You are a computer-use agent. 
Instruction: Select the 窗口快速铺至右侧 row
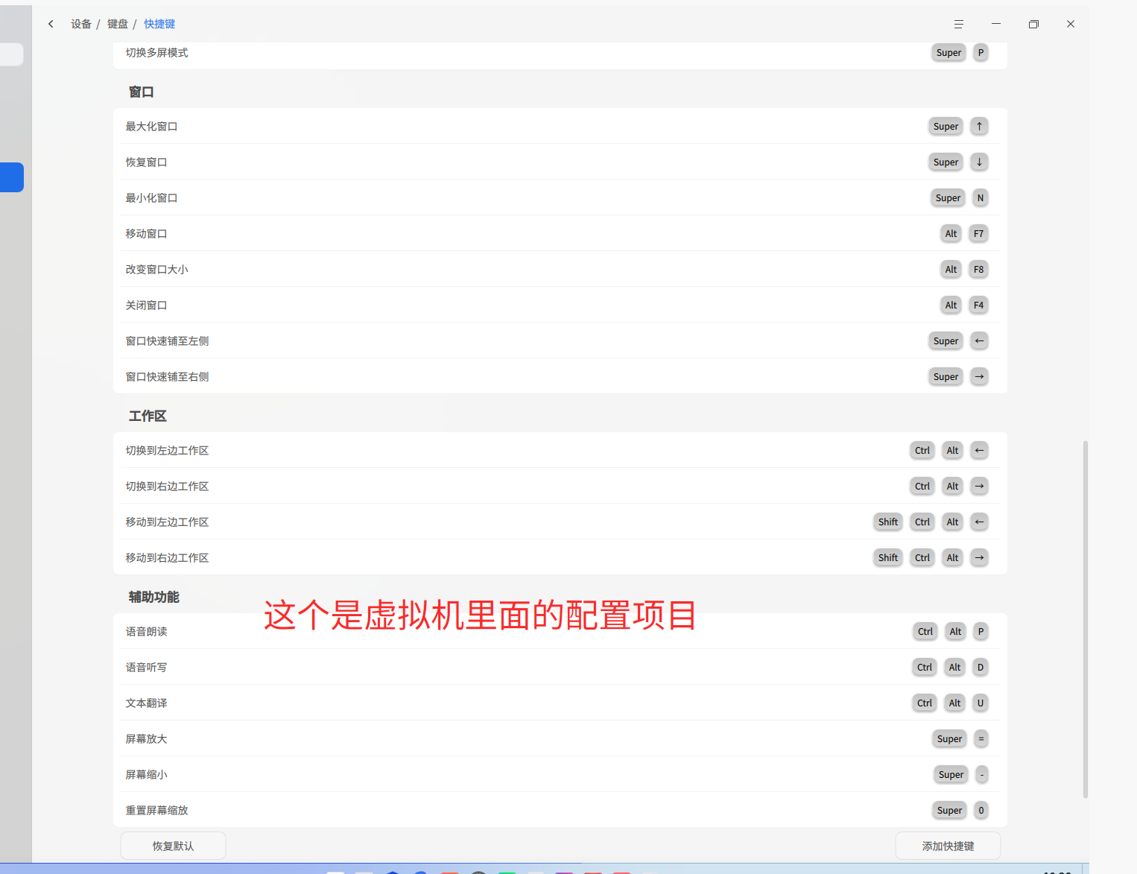560,376
